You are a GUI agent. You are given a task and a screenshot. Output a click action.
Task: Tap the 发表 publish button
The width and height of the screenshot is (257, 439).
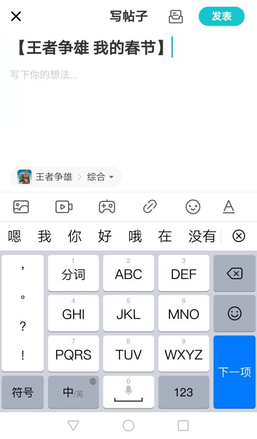(x=222, y=16)
